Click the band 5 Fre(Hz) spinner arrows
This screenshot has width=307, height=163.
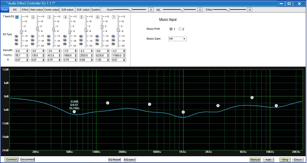(x=92, y=55)
